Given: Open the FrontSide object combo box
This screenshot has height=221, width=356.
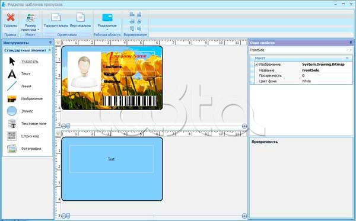Looking at the screenshot, I should point(301,50).
